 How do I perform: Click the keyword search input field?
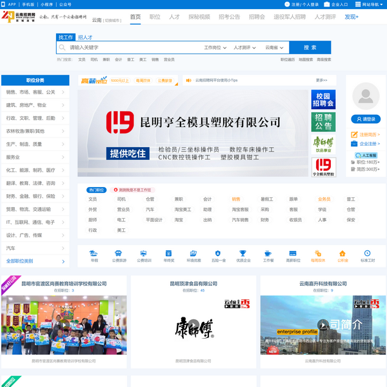click(x=132, y=48)
